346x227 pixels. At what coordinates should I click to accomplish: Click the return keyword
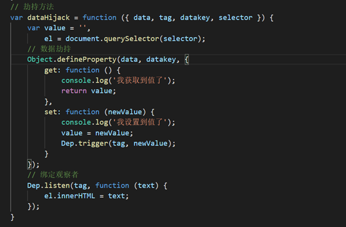coord(74,91)
